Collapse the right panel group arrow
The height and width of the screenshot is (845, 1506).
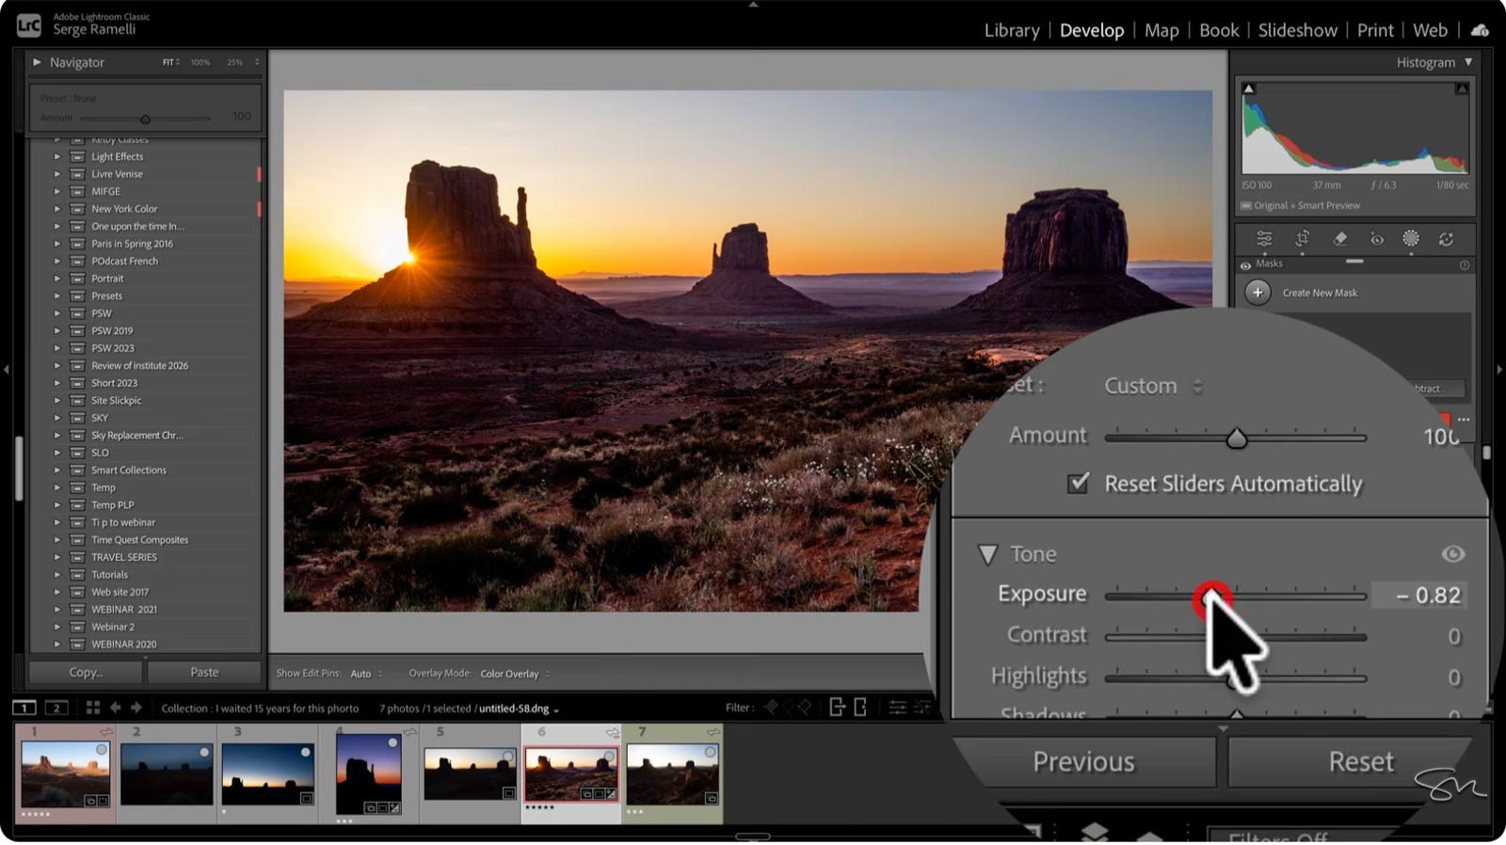[x=1499, y=370]
